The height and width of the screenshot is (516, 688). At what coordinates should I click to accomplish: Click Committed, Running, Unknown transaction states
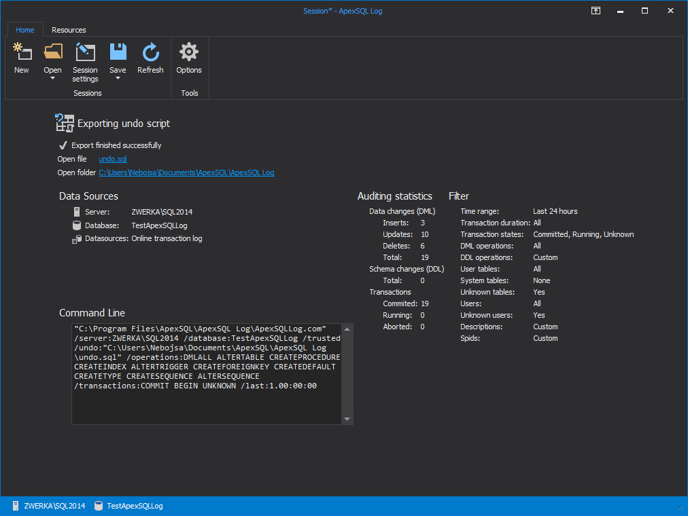[583, 234]
